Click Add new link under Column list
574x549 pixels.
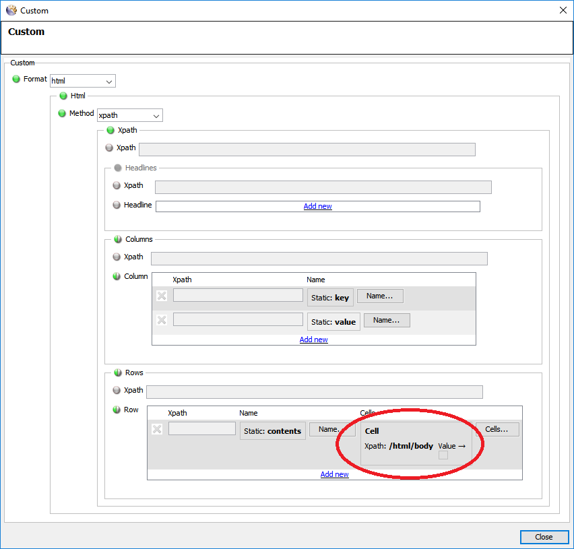point(314,340)
